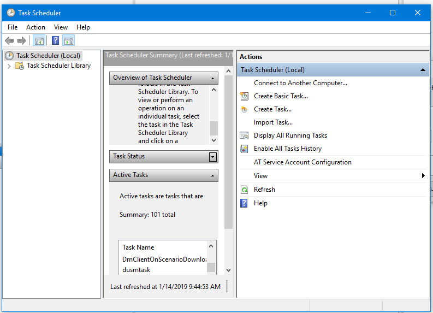Image resolution: width=433 pixels, height=313 pixels.
Task: Click the Task Scheduler clock icon in title bar
Action: (11, 13)
